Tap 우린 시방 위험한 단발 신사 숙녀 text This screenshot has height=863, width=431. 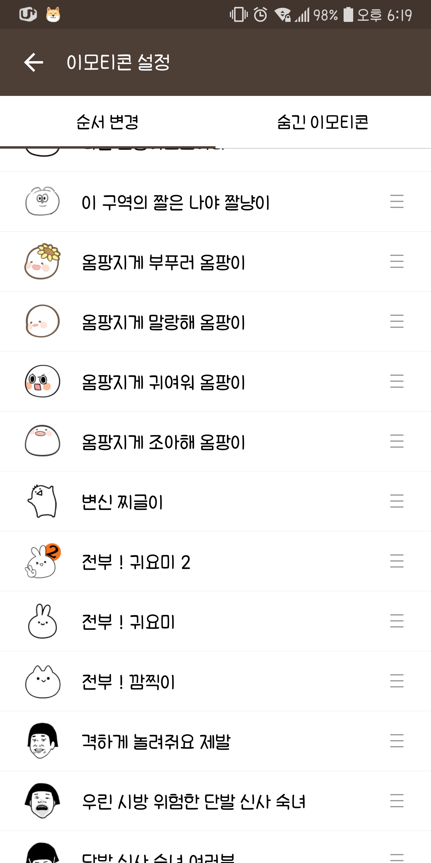[193, 801]
